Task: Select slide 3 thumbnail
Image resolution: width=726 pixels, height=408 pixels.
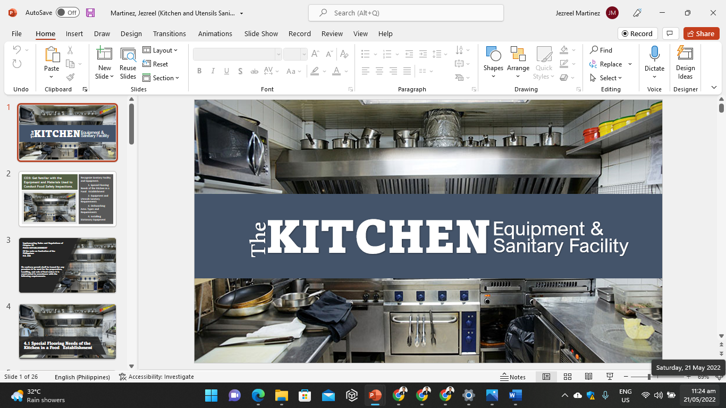Action: tap(67, 265)
